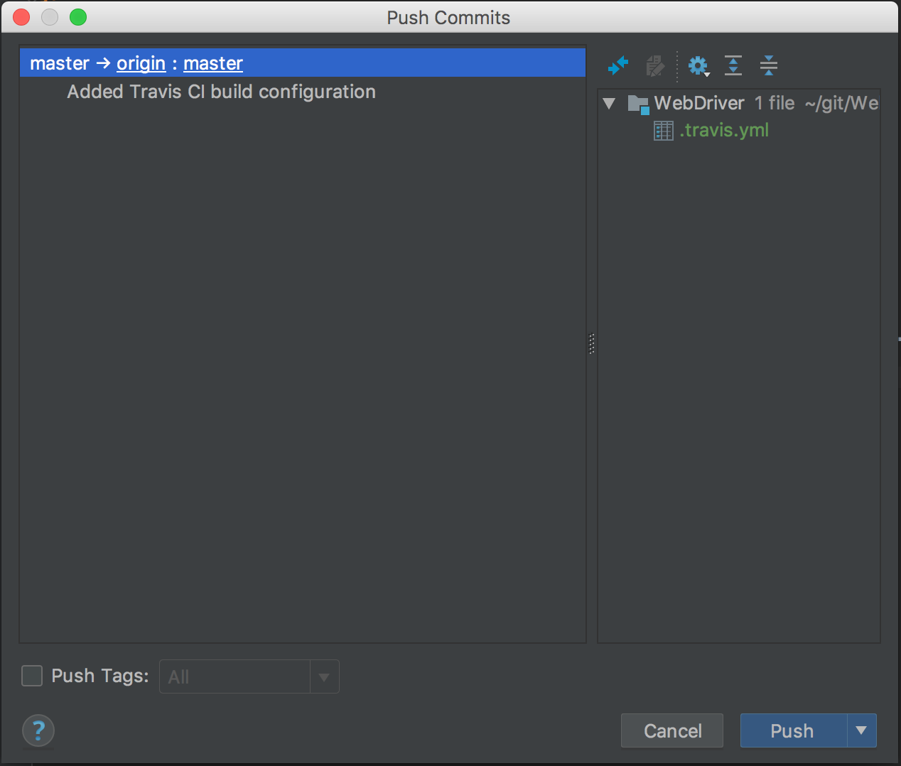Collapse the WebDriver tree node
Viewport: 901px width, 766px height.
point(609,104)
